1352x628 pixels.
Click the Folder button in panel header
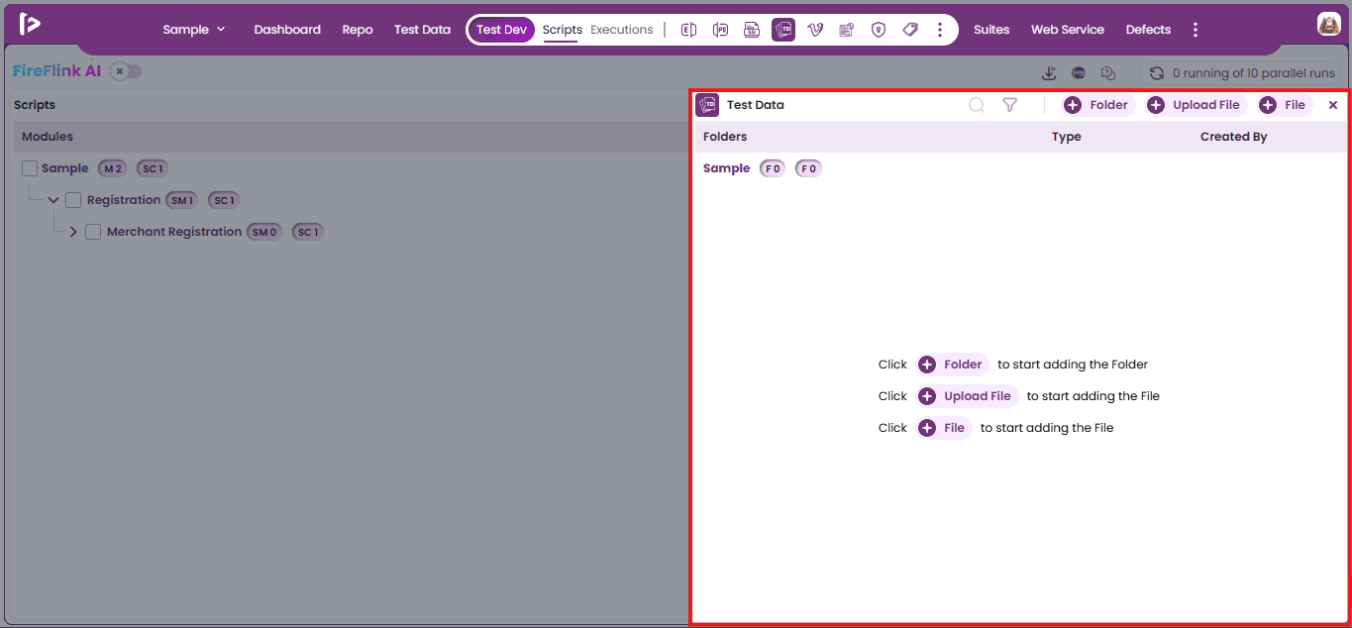1098,105
